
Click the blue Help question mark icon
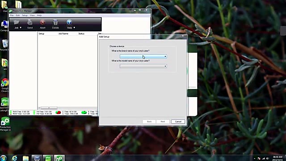69,22
